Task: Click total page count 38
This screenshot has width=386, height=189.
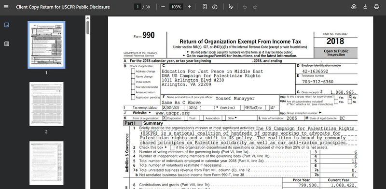Action: [x=148, y=7]
